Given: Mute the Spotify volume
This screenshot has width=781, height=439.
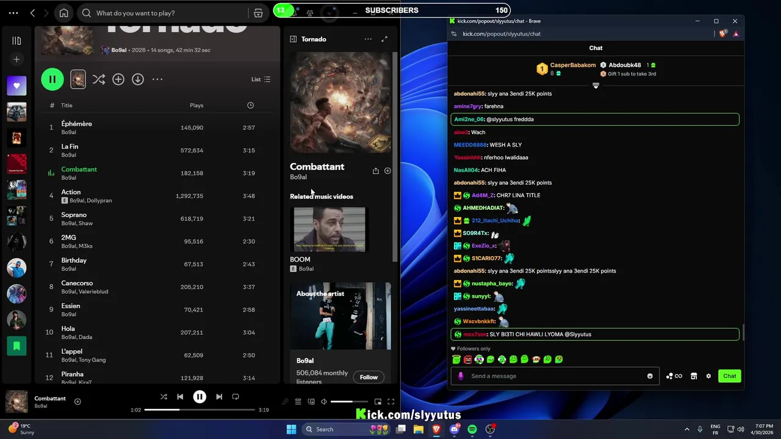Looking at the screenshot, I should pos(325,402).
